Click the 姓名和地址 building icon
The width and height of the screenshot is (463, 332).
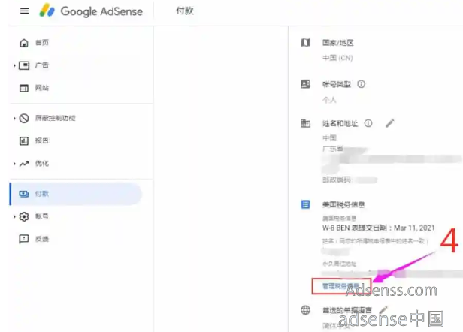(x=305, y=123)
